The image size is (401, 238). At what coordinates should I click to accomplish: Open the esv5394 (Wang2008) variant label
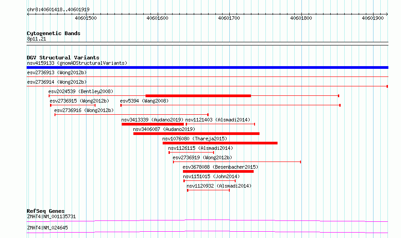pos(144,101)
